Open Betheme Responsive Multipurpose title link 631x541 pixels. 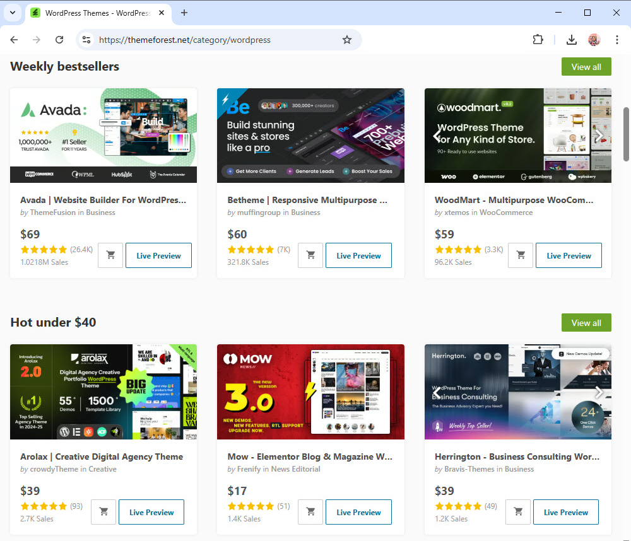307,200
